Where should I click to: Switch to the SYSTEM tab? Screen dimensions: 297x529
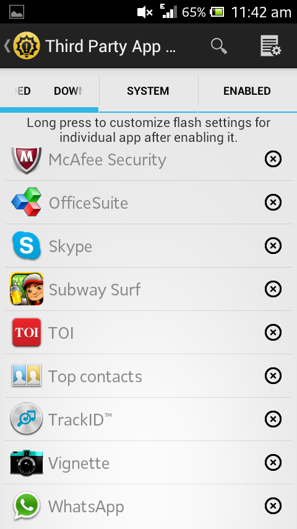point(148,91)
